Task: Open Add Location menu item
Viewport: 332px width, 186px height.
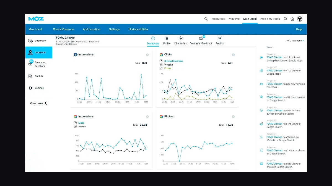Action: (x=91, y=29)
